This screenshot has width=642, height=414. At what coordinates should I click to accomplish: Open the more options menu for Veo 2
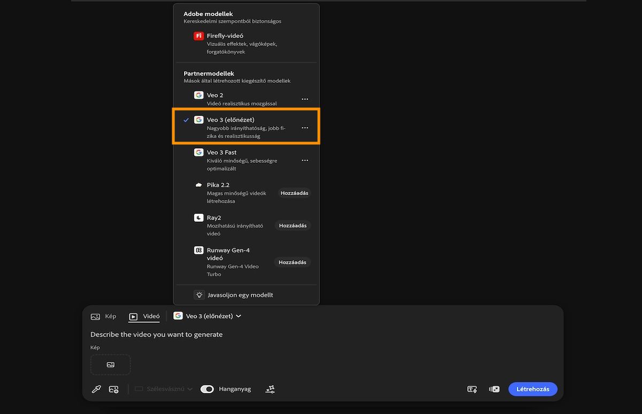point(305,99)
